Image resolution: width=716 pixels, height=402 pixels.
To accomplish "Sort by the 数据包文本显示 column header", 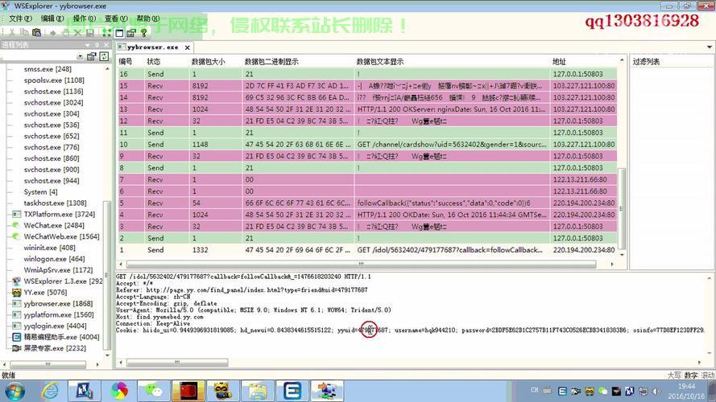I will [x=380, y=62].
